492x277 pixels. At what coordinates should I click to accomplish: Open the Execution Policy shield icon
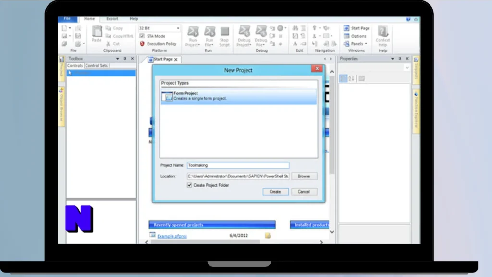coord(142,44)
